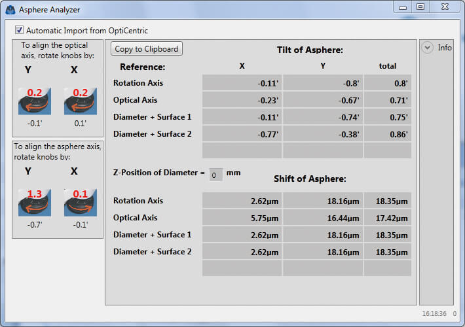Maximize the Asphere Analyzer window
Image resolution: width=465 pixels, height=327 pixels.
point(420,7)
